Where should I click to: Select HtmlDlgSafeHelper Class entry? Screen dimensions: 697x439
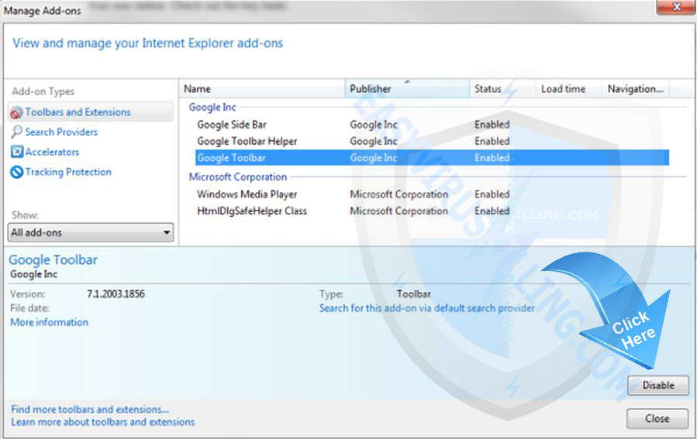[x=251, y=211]
